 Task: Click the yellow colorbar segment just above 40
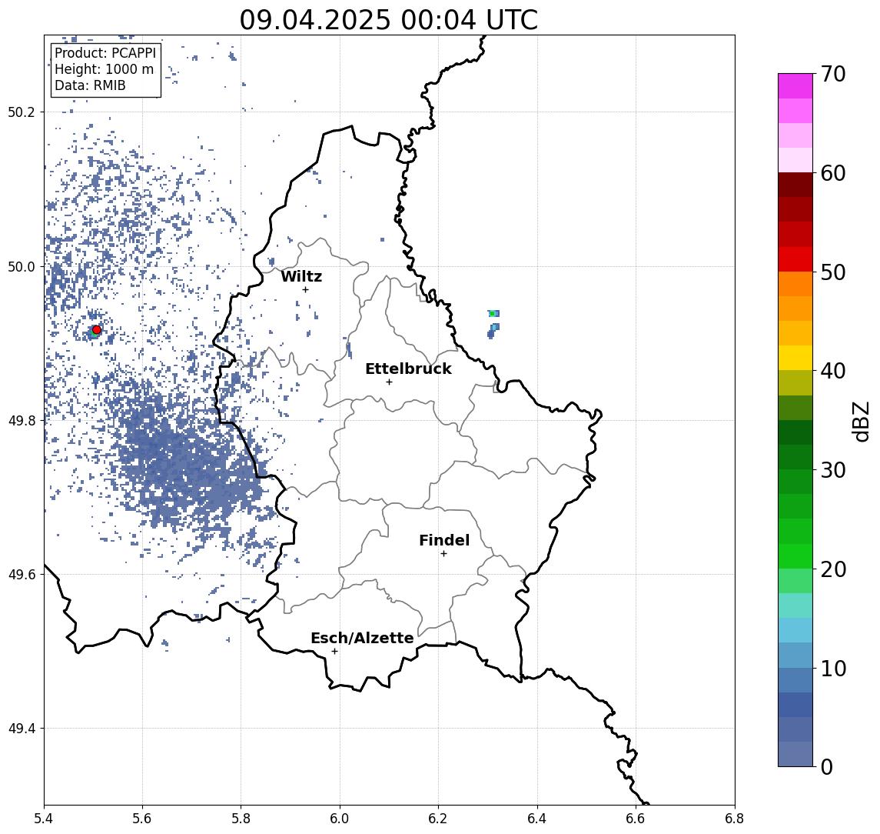[x=795, y=359]
